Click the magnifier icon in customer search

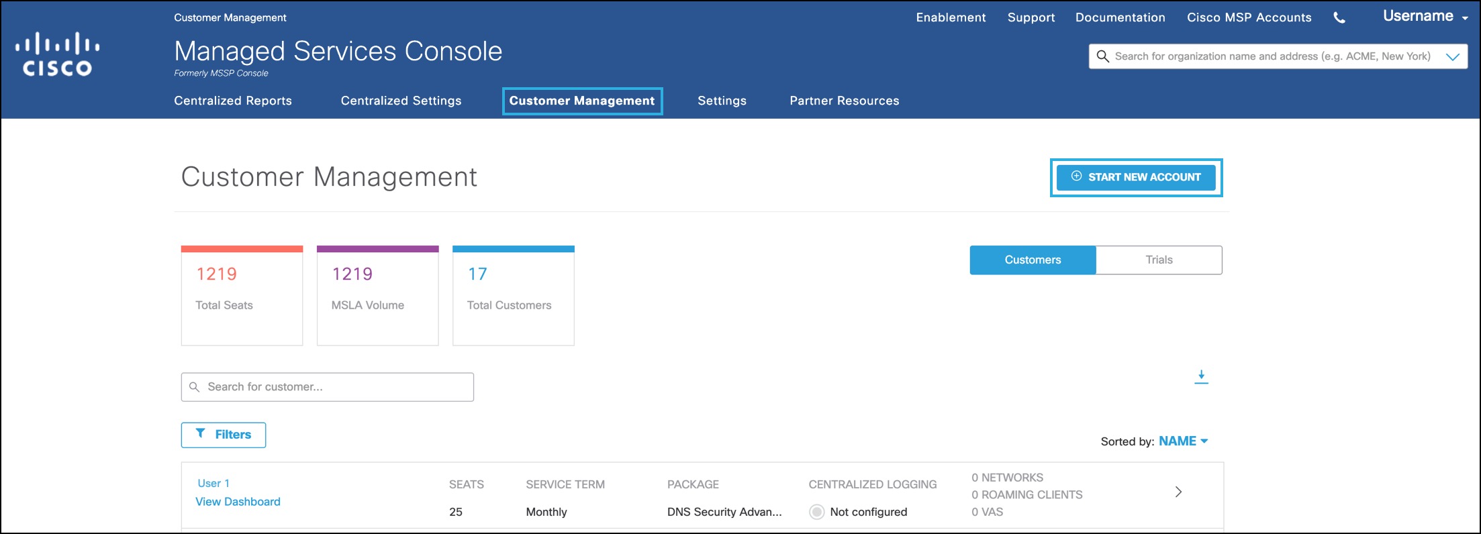click(x=195, y=387)
